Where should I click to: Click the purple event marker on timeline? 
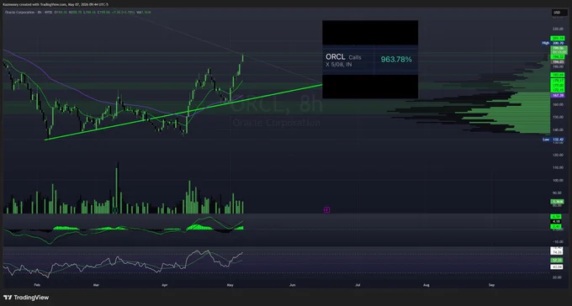coord(326,209)
